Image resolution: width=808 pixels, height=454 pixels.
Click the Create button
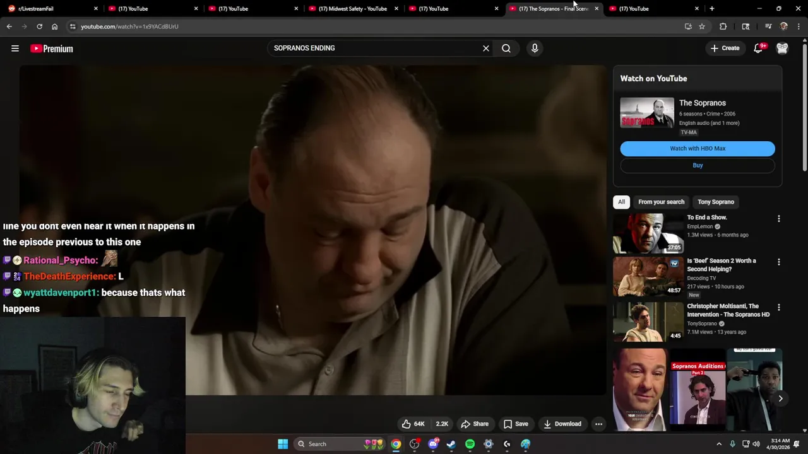pos(725,49)
